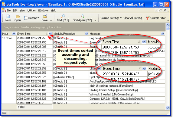Image resolution: width=173 pixels, height=118 pixels.
Task: Open Message column filter dropdown
Action: (163, 34)
